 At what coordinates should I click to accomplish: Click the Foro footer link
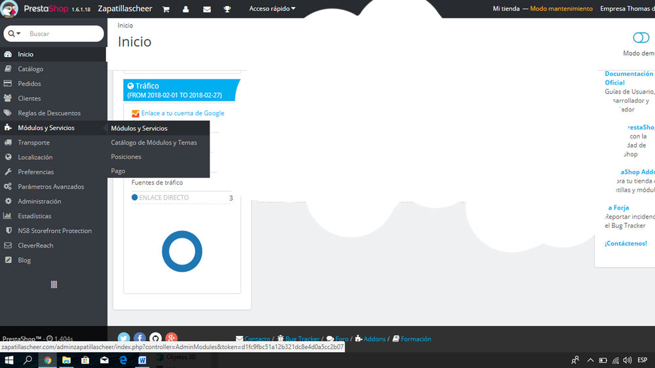342,339
